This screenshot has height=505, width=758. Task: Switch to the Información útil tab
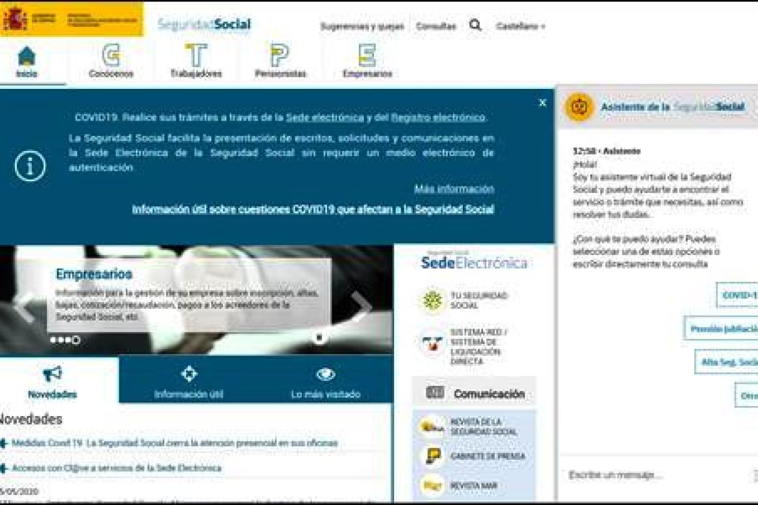click(188, 380)
